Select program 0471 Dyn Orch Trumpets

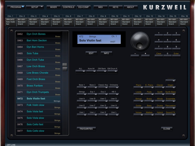(x=38, y=93)
